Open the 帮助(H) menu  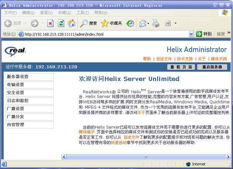tap(101, 13)
